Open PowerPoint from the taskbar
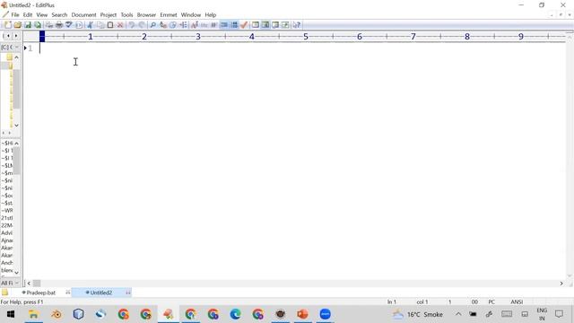The image size is (574, 323). coord(303,314)
